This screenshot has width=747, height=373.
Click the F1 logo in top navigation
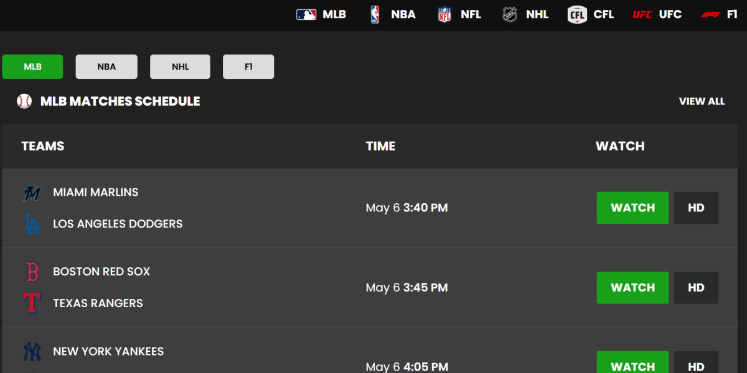coord(710,14)
